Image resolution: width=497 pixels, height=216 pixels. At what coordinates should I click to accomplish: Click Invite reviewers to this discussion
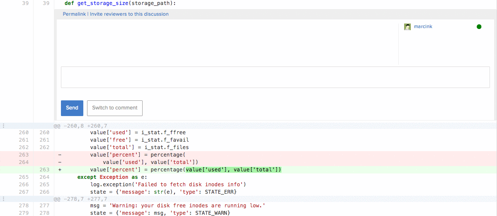point(129,14)
